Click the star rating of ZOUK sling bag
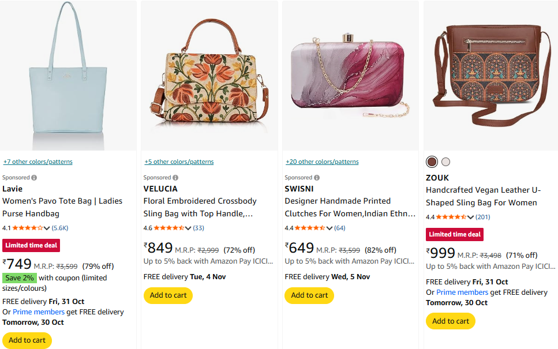 pos(451,217)
